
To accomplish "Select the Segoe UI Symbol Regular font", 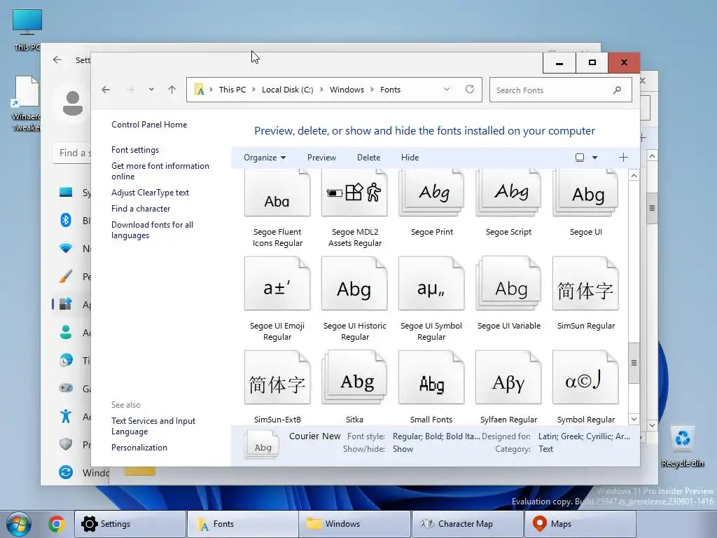I will [x=431, y=298].
